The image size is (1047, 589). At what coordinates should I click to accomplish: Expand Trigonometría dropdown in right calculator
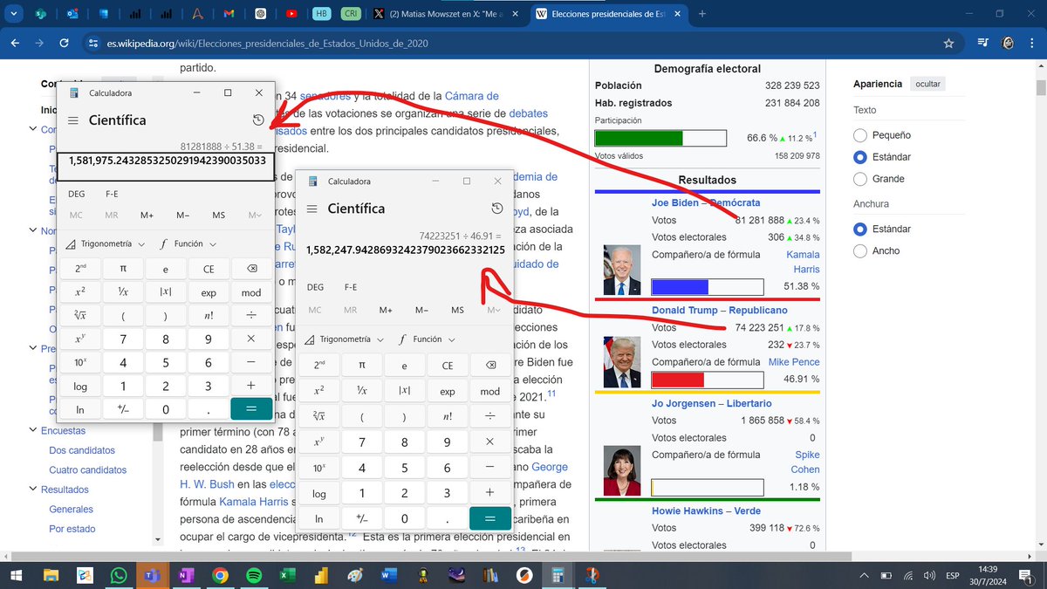point(342,339)
